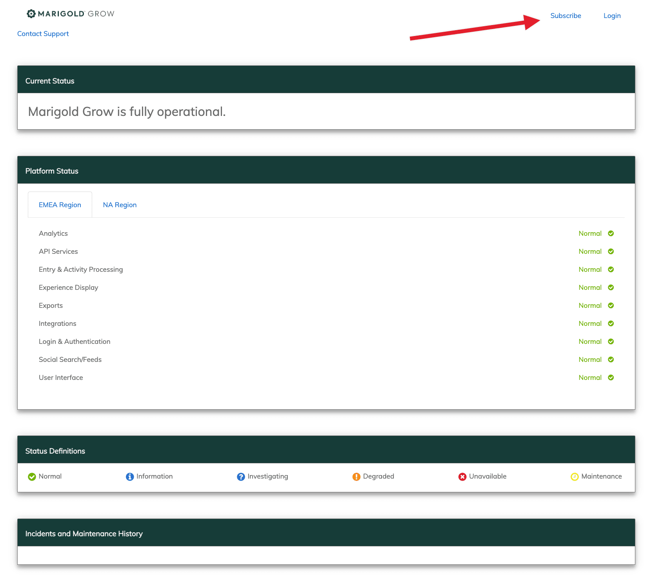Click the API Services status check icon
The image size is (651, 582).
pyautogui.click(x=611, y=251)
